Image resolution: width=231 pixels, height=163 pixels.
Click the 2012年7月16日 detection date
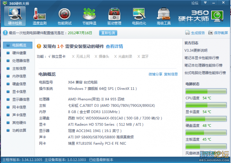(x=80, y=33)
